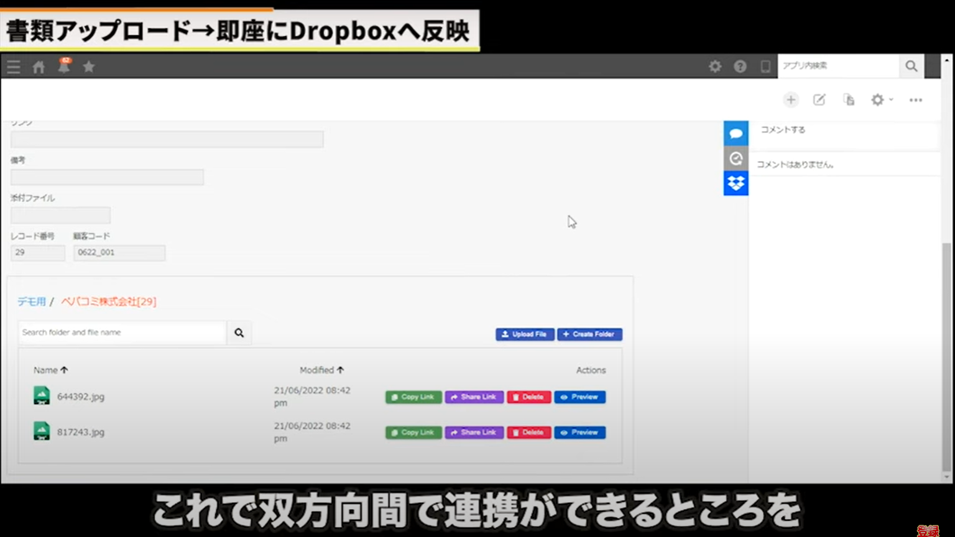Focus the アプリ内検索 search field
This screenshot has width=955, height=537.
click(x=839, y=66)
